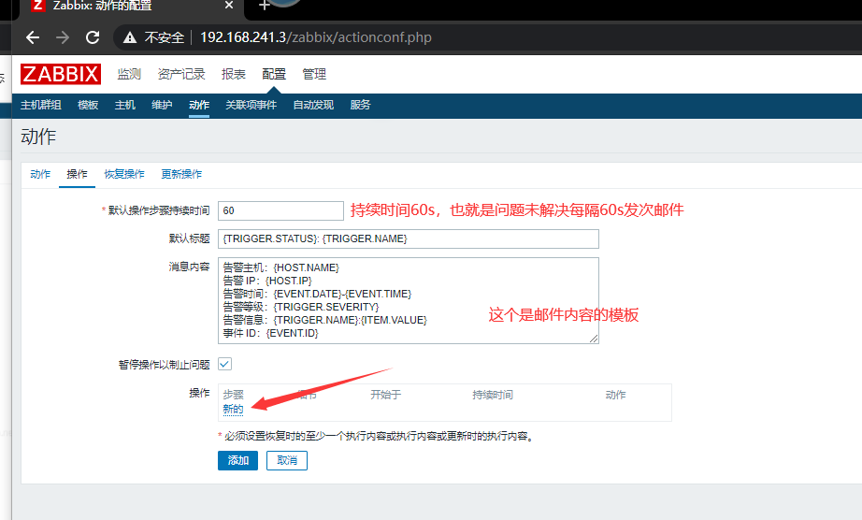Switch to the 恢复操作 tab
Image resolution: width=862 pixels, height=520 pixels.
[x=124, y=174]
